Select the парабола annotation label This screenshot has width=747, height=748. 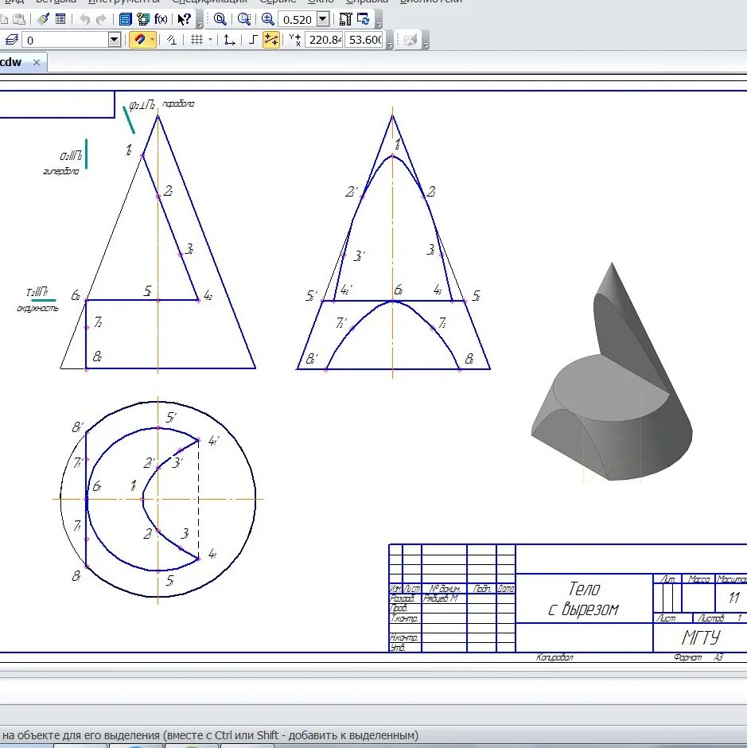point(178,104)
